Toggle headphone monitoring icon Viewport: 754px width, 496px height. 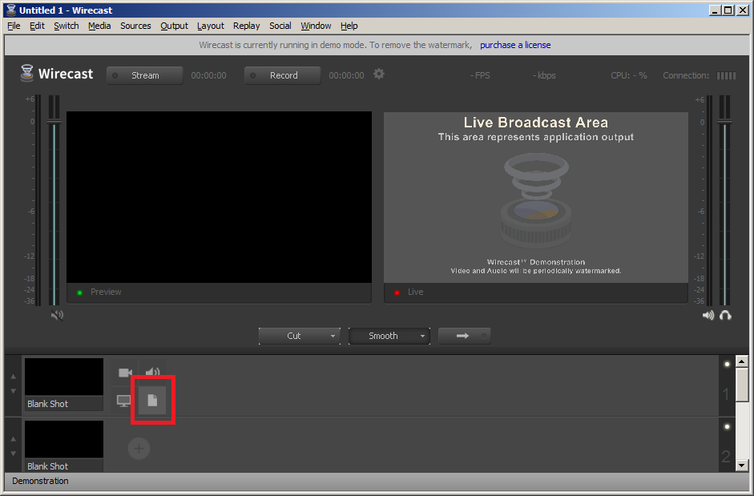pyautogui.click(x=726, y=316)
